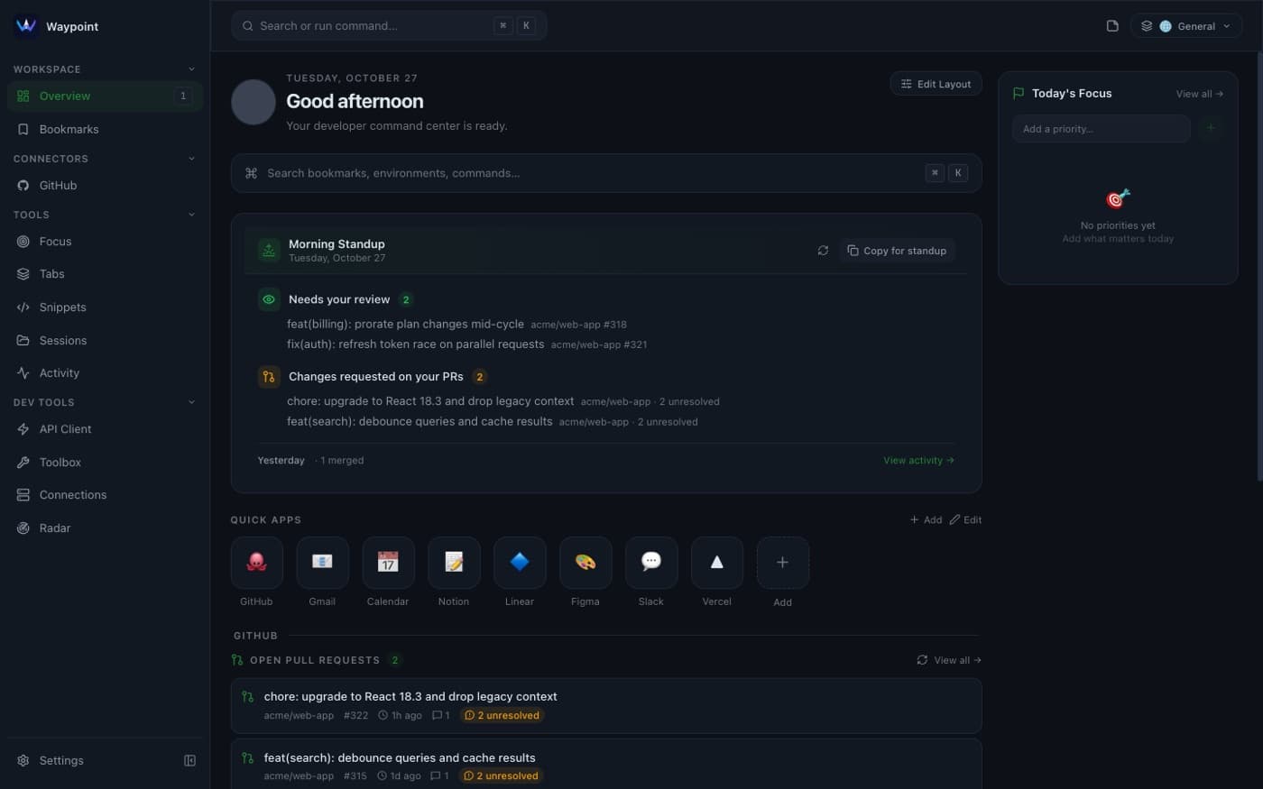Launch the Vercel quick app
1263x789 pixels.
717,563
